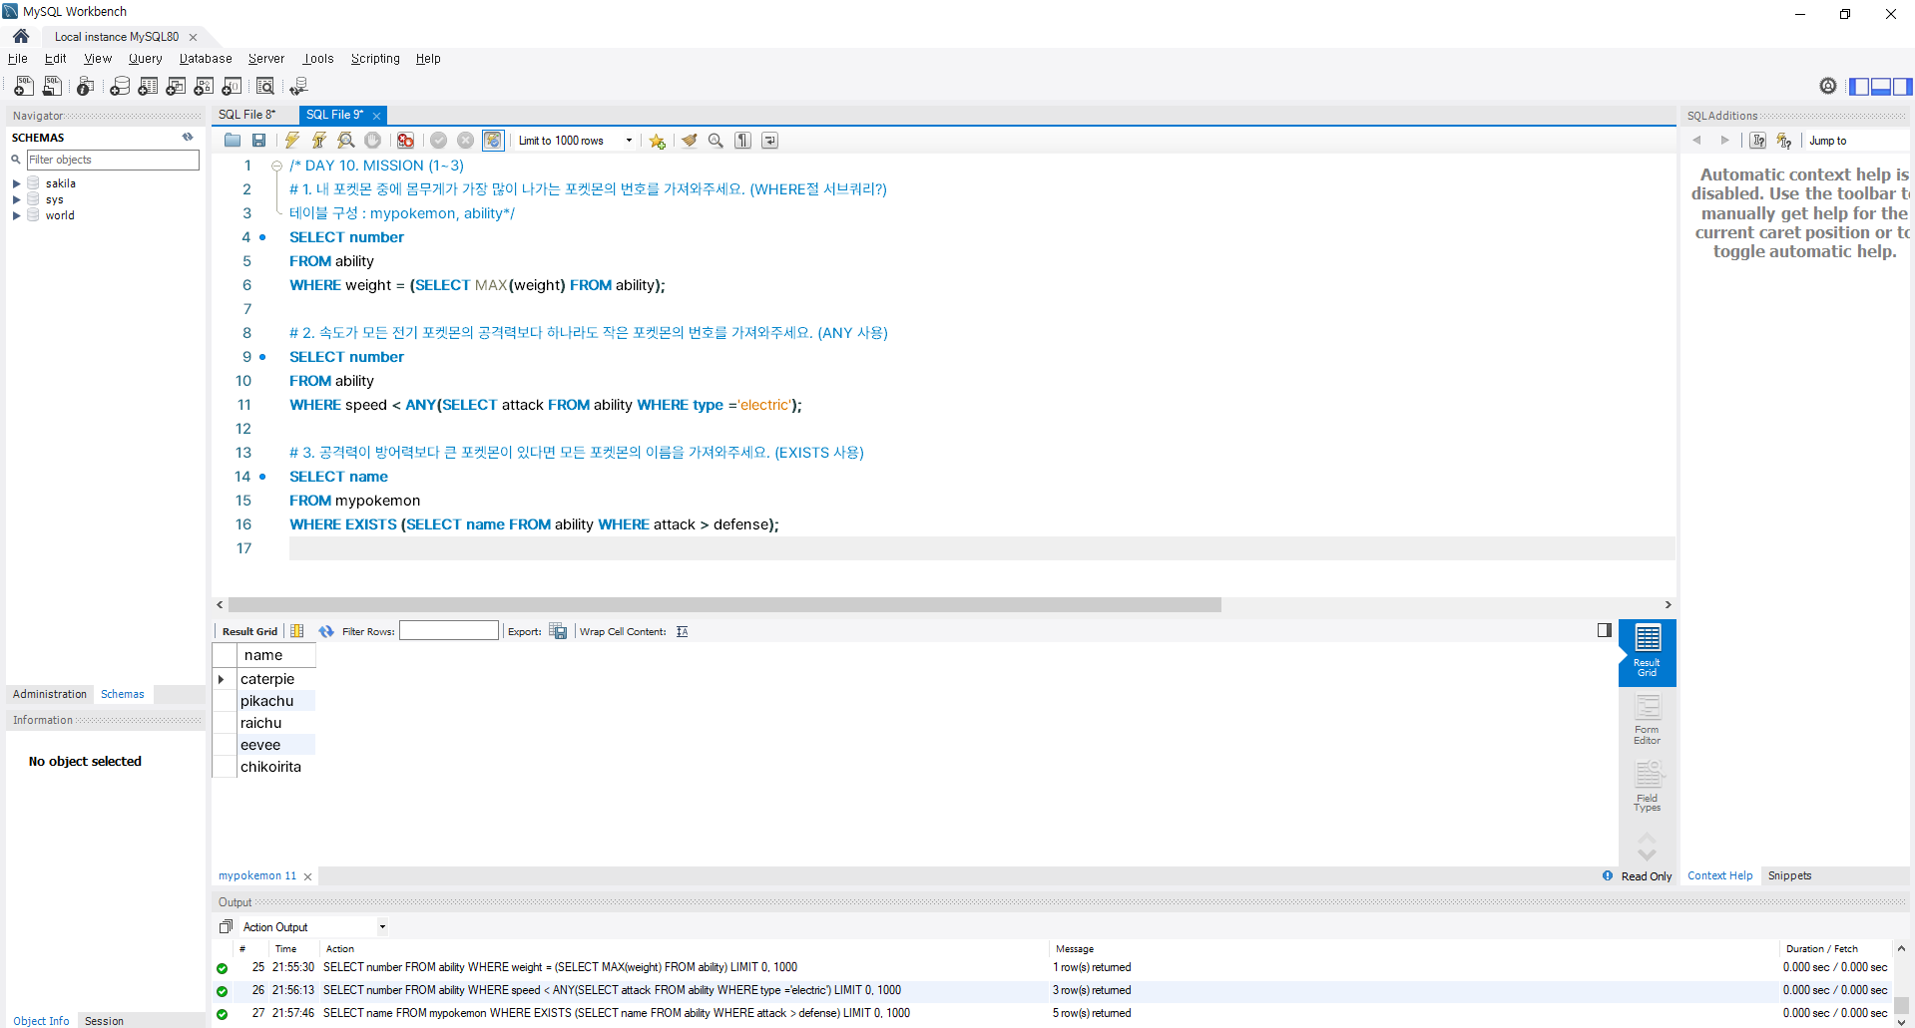The height and width of the screenshot is (1028, 1915).
Task: Expand the sakila schema
Action: coord(16,183)
